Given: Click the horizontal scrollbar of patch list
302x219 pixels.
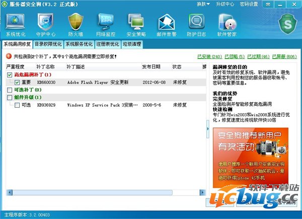Looking at the screenshot, I should pyautogui.click(x=91, y=192).
